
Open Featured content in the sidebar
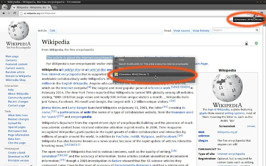[17, 64]
